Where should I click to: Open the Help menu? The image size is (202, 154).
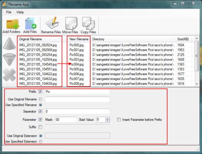20,12
